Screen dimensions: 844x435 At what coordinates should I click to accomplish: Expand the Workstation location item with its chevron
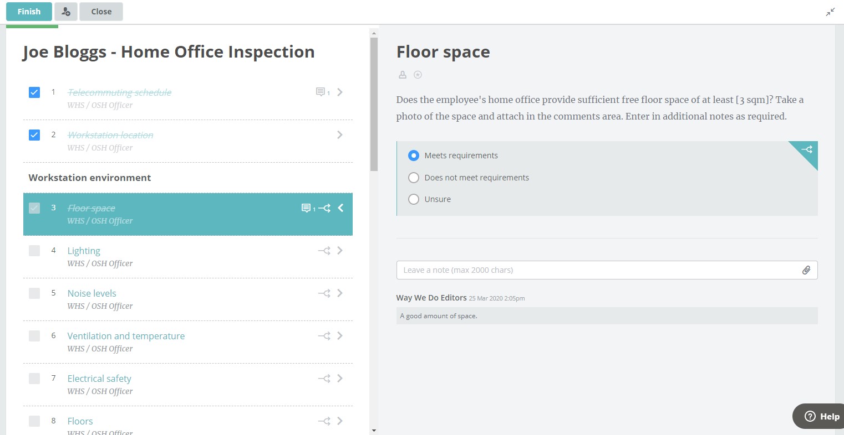click(340, 134)
